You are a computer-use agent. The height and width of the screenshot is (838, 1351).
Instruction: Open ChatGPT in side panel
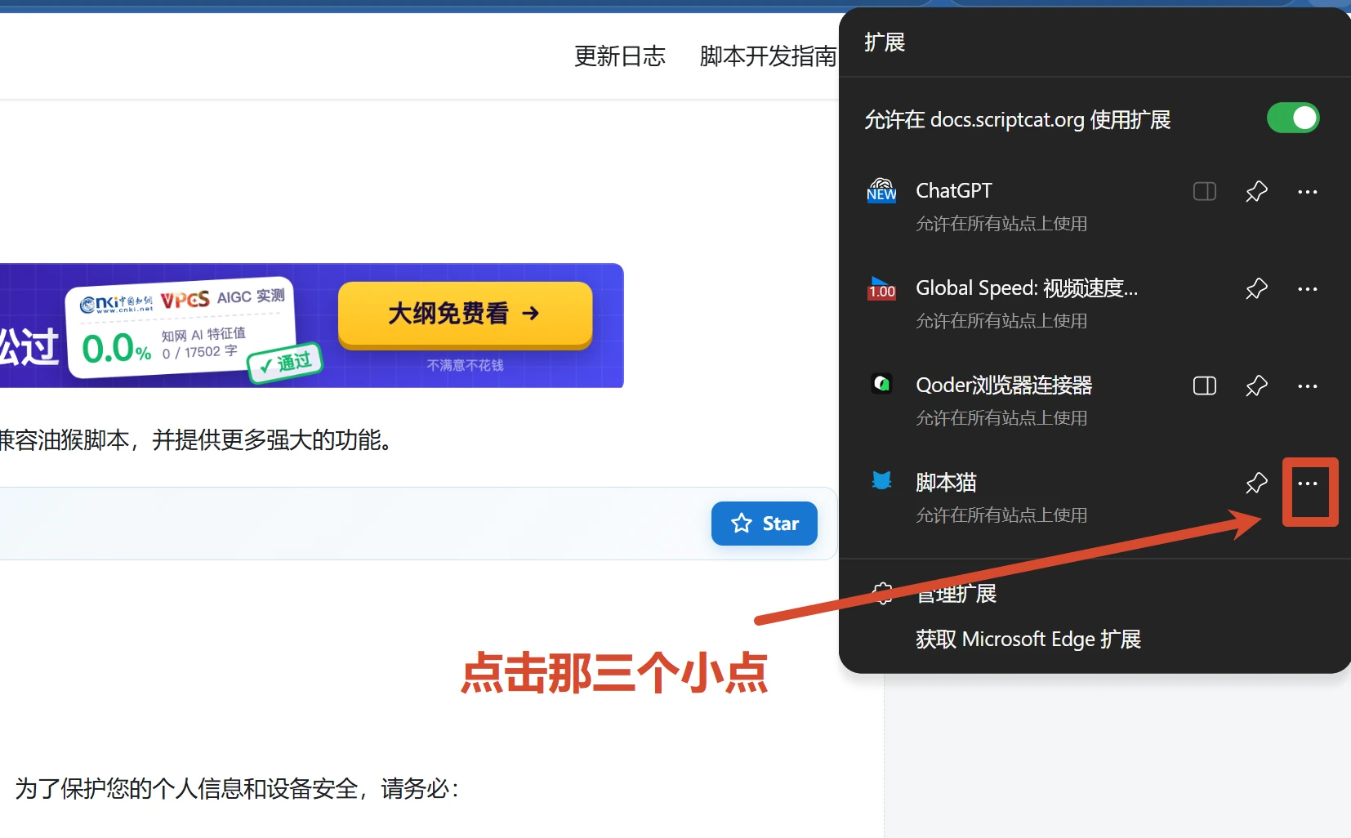click(1205, 192)
